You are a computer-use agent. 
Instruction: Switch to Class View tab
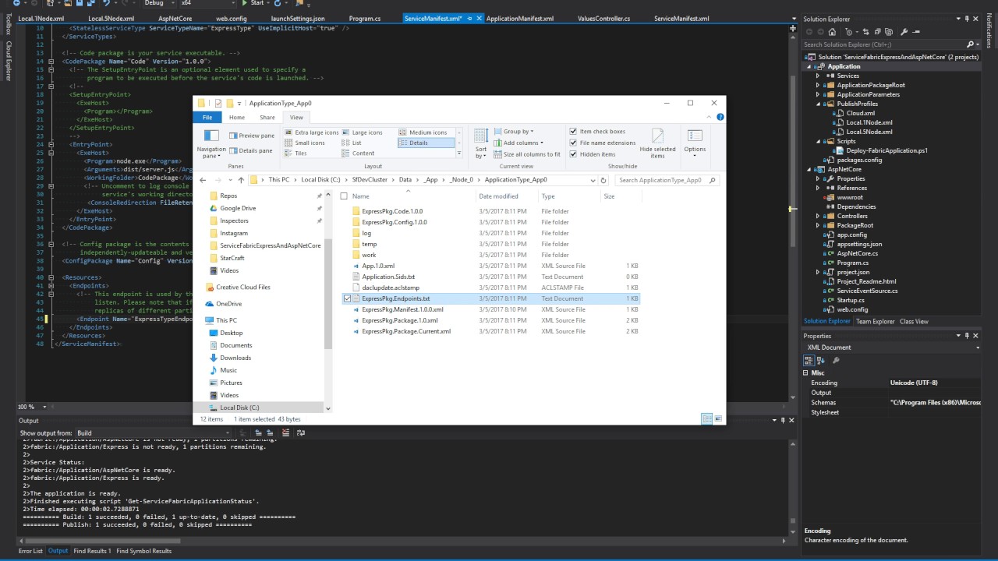(x=914, y=321)
